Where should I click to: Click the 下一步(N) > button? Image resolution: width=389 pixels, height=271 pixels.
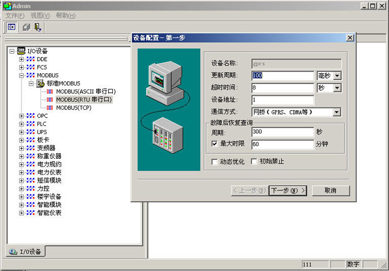287,190
